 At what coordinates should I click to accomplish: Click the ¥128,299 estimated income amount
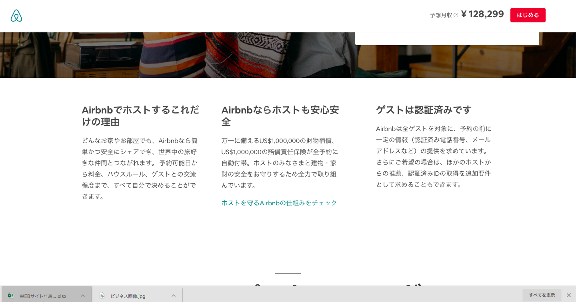click(x=482, y=14)
